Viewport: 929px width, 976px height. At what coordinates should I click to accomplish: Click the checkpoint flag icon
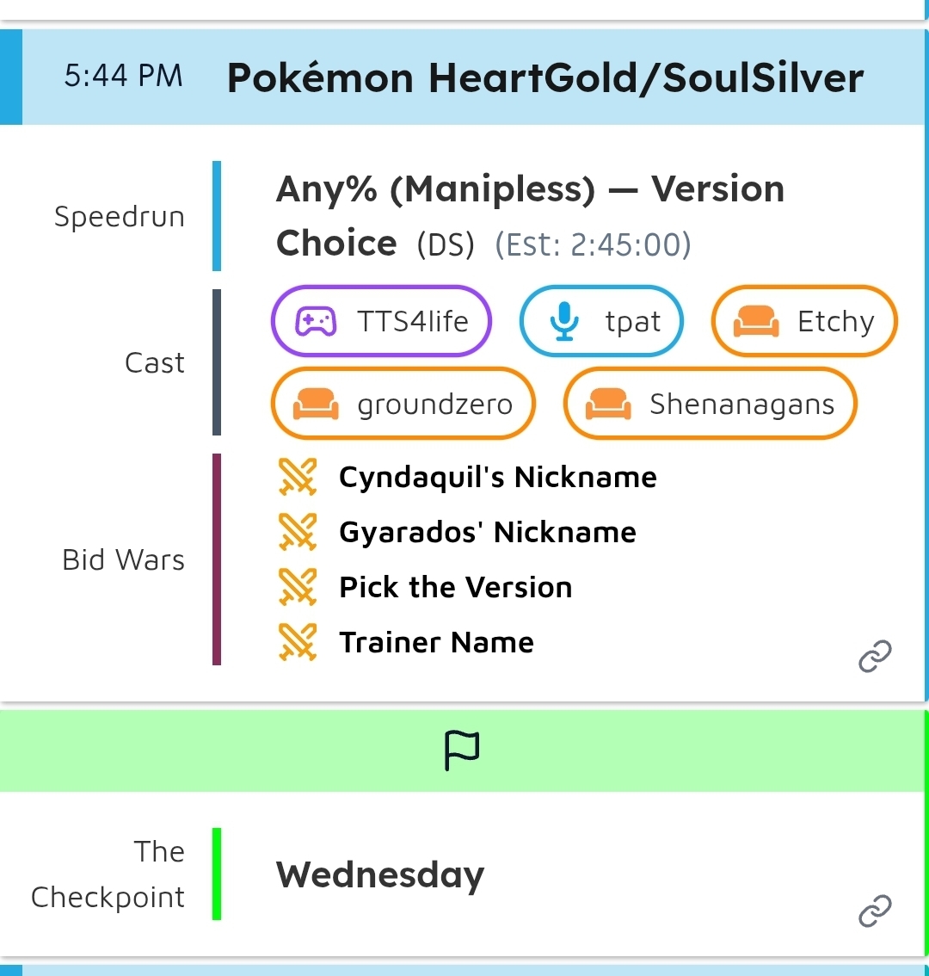tap(462, 751)
